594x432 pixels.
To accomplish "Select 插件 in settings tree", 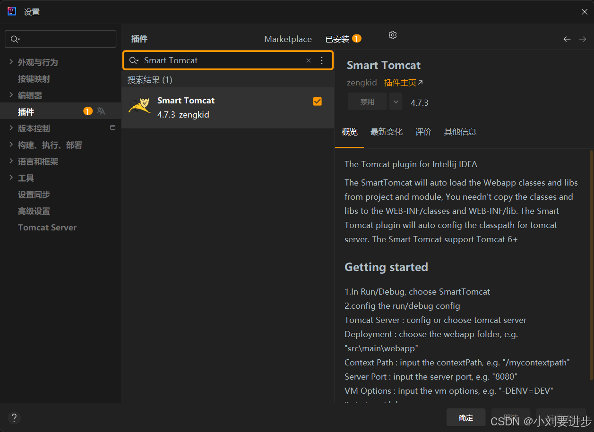I will 60,111.
